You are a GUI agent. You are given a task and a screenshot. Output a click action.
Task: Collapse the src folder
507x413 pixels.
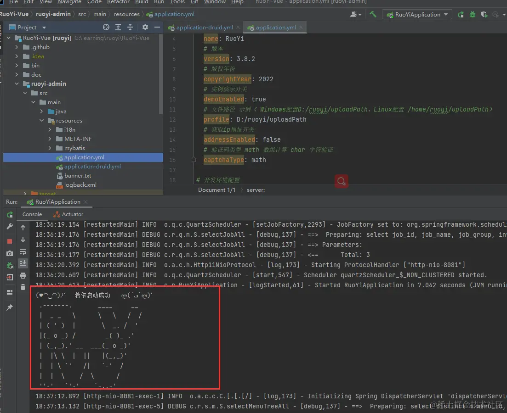pyautogui.click(x=25, y=93)
